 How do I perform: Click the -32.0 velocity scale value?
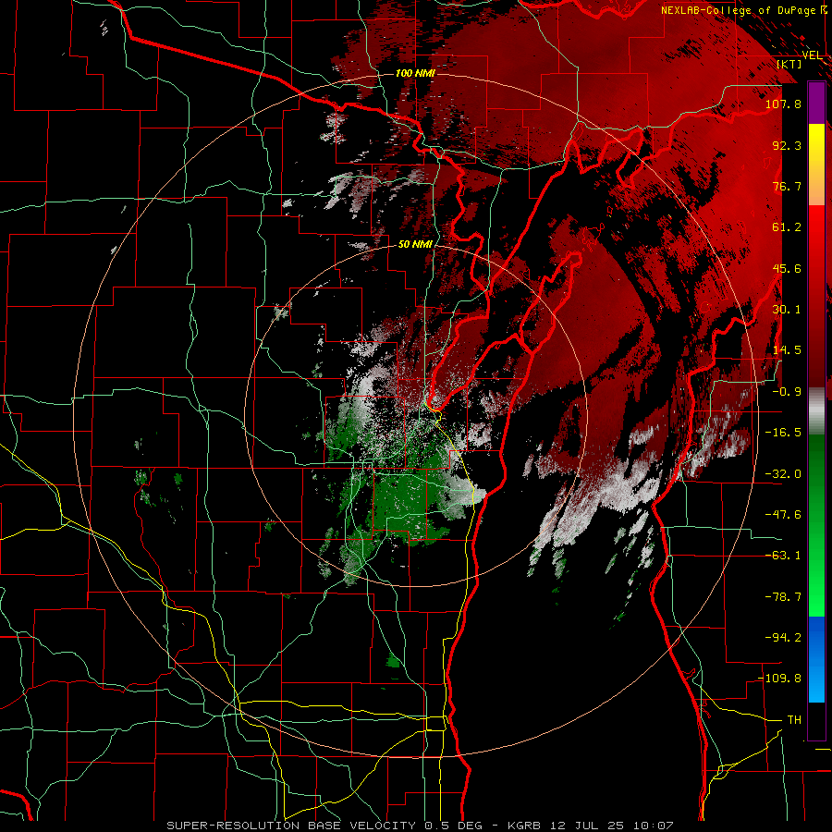click(x=783, y=474)
